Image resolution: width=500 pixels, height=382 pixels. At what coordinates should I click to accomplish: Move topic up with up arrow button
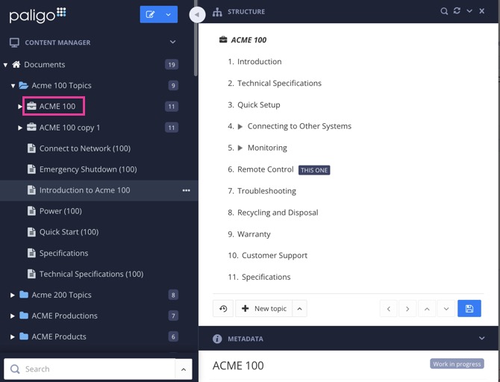[x=427, y=309]
